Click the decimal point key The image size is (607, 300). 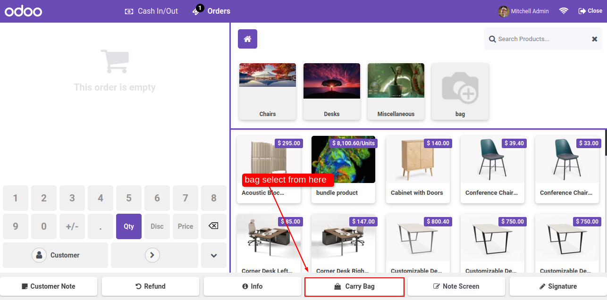tap(101, 226)
